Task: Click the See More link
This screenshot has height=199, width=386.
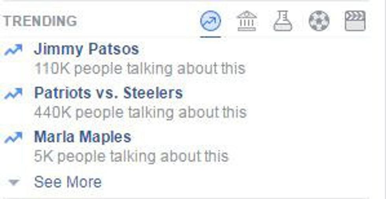Action: [68, 182]
